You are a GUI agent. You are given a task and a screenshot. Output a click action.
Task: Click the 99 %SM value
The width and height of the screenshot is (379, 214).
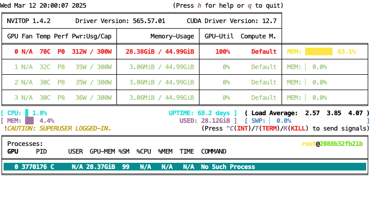click(x=126, y=167)
